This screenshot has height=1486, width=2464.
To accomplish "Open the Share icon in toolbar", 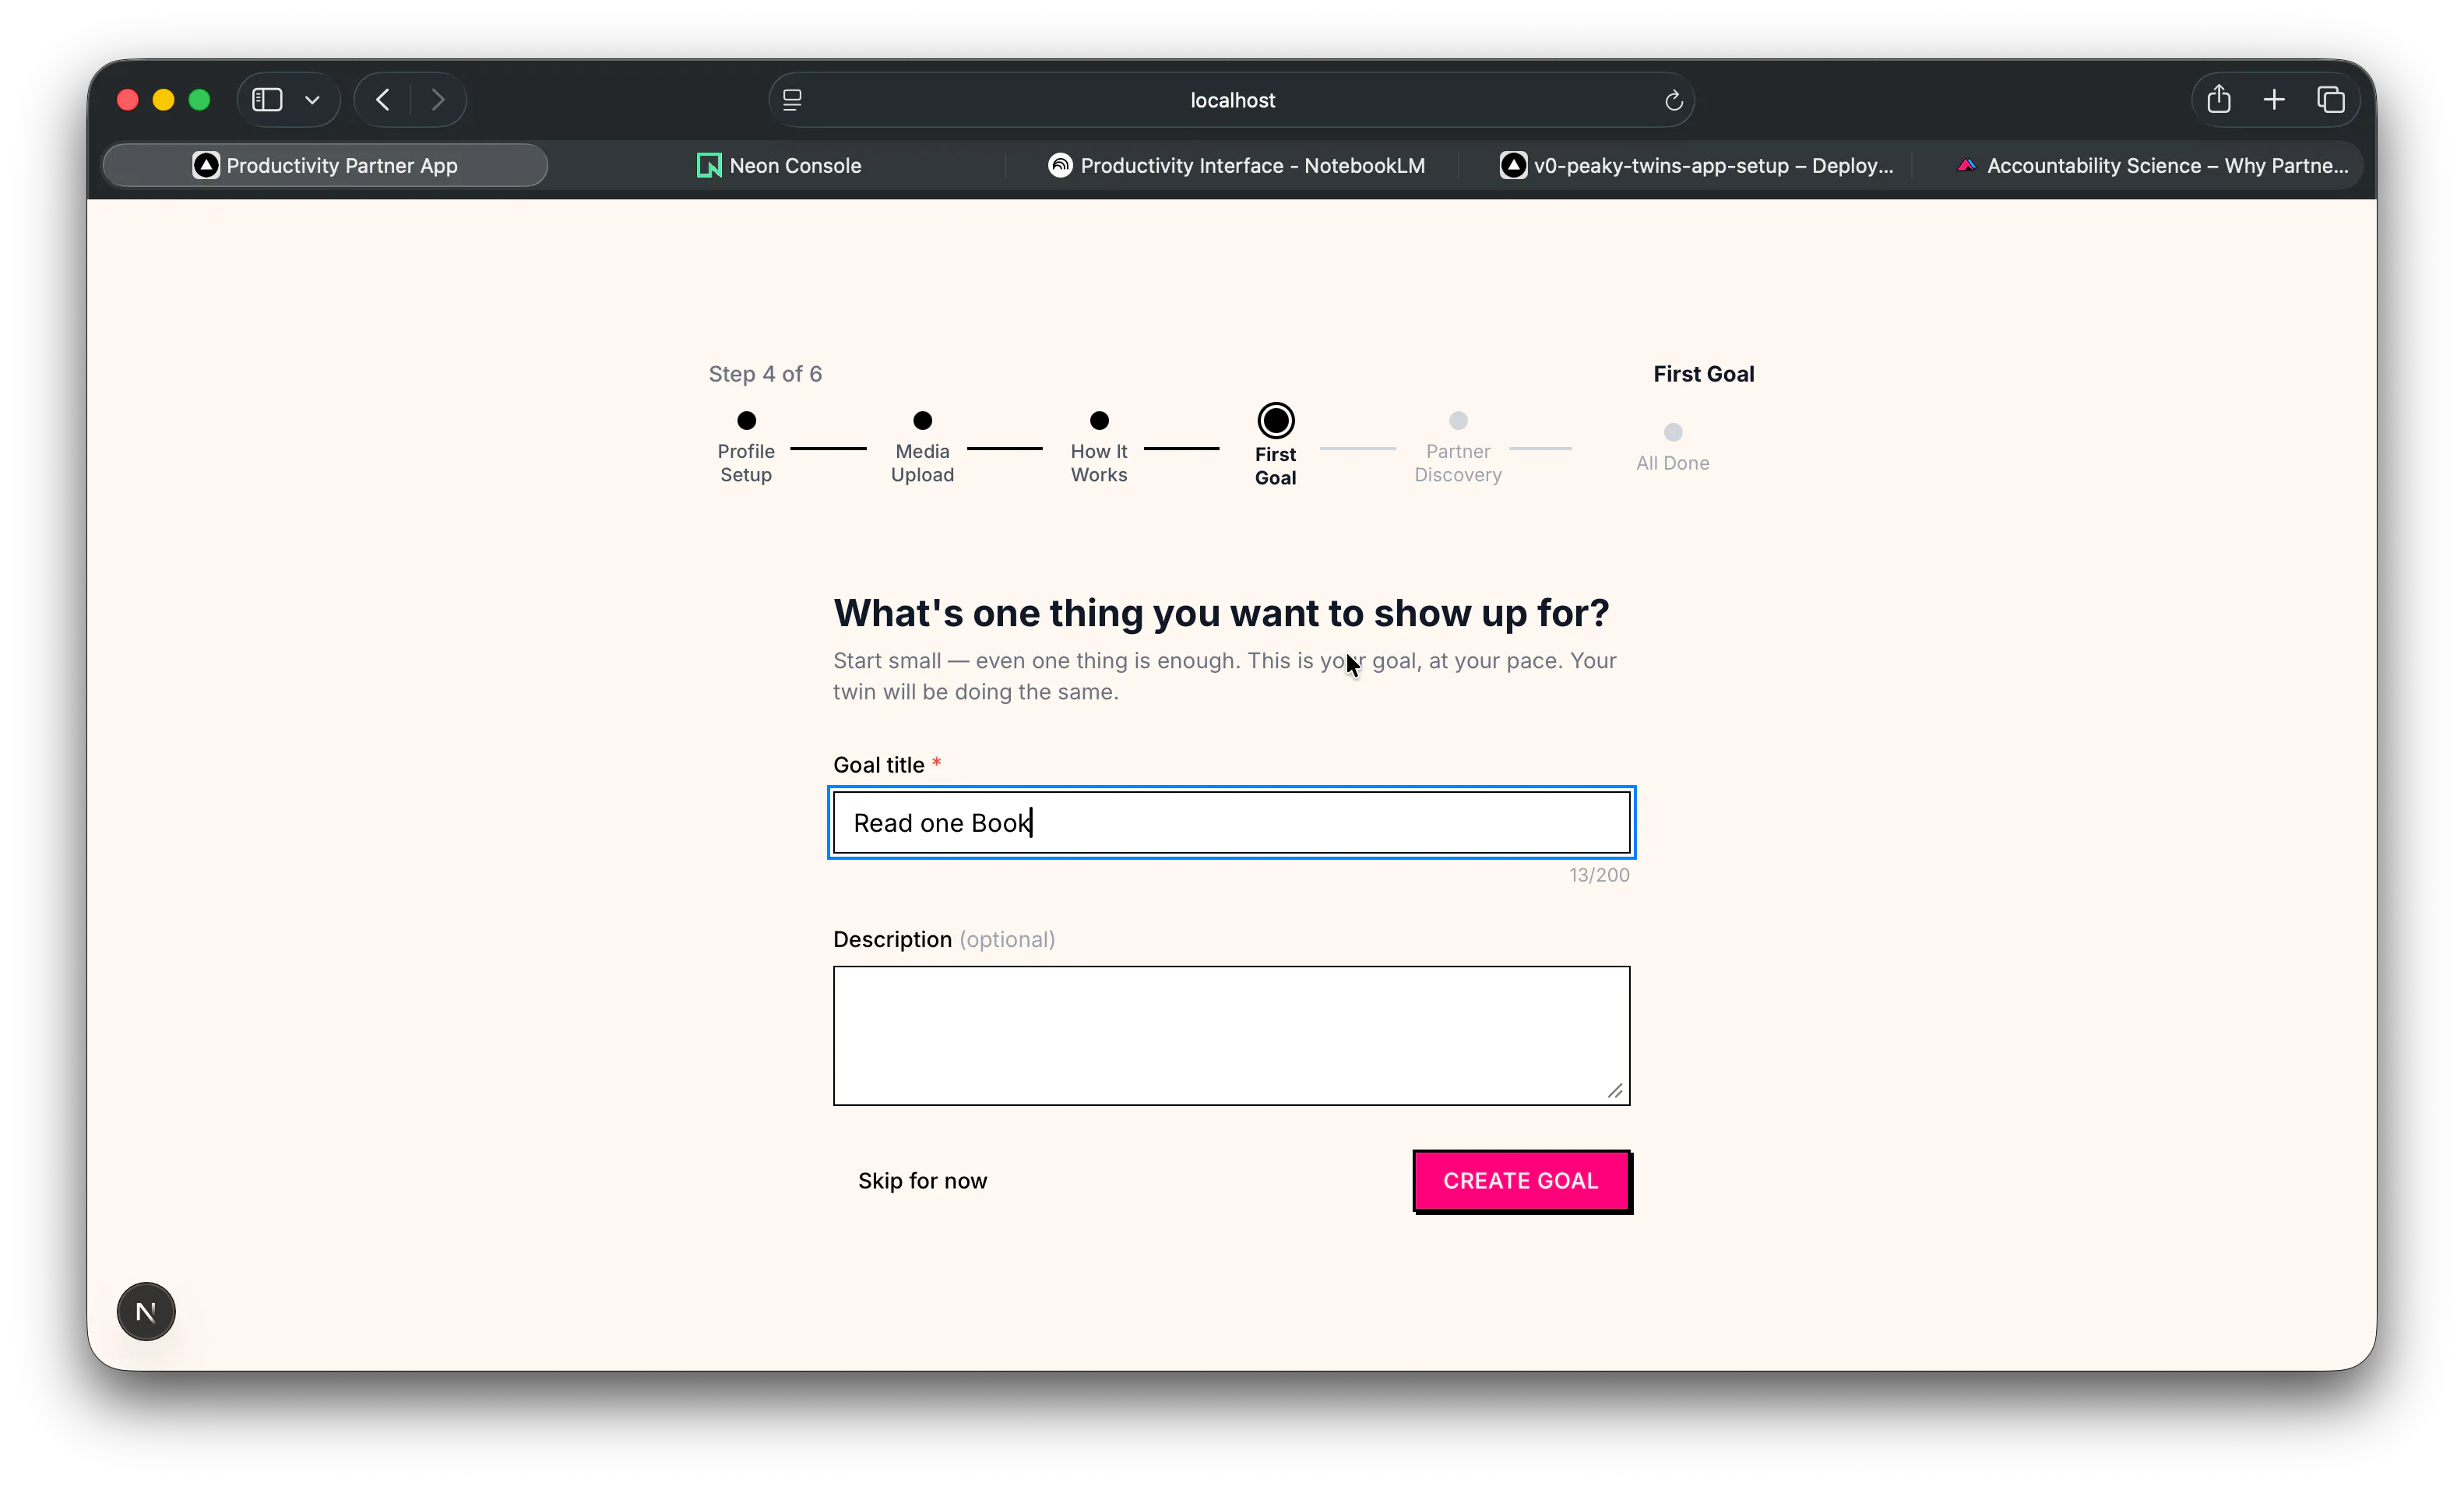I will point(2219,99).
